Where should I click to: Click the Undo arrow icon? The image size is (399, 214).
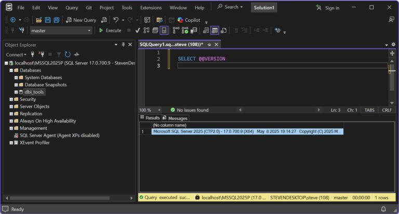coord(116,20)
